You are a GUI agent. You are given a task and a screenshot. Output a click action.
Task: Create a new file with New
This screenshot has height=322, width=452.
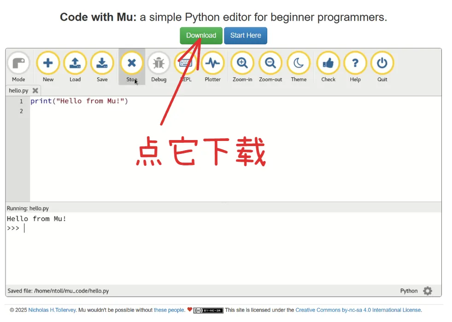(x=48, y=63)
